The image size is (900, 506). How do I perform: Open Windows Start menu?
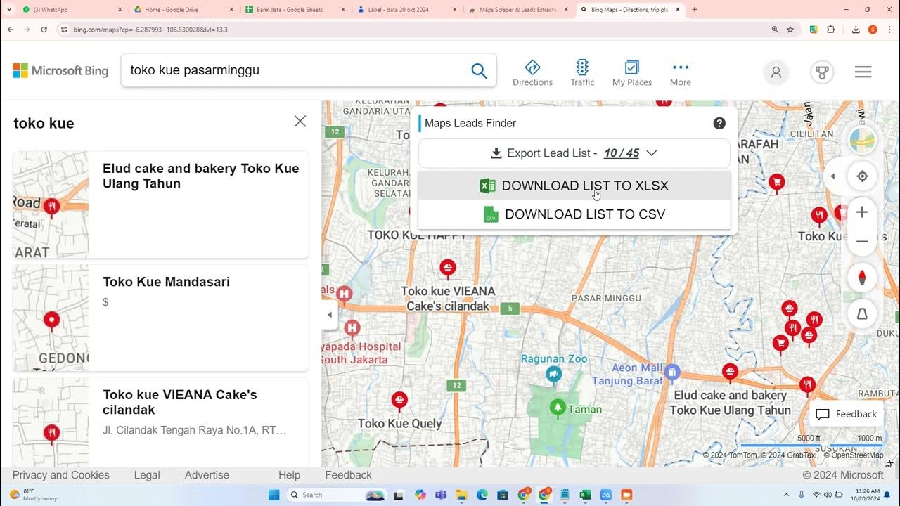coord(274,495)
